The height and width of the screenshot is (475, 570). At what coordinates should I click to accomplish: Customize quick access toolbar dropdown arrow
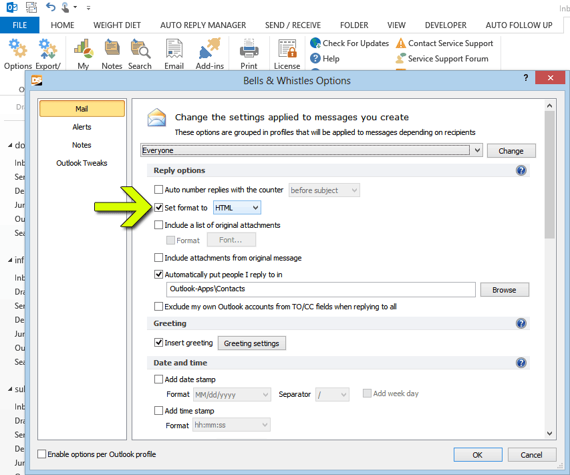point(88,7)
